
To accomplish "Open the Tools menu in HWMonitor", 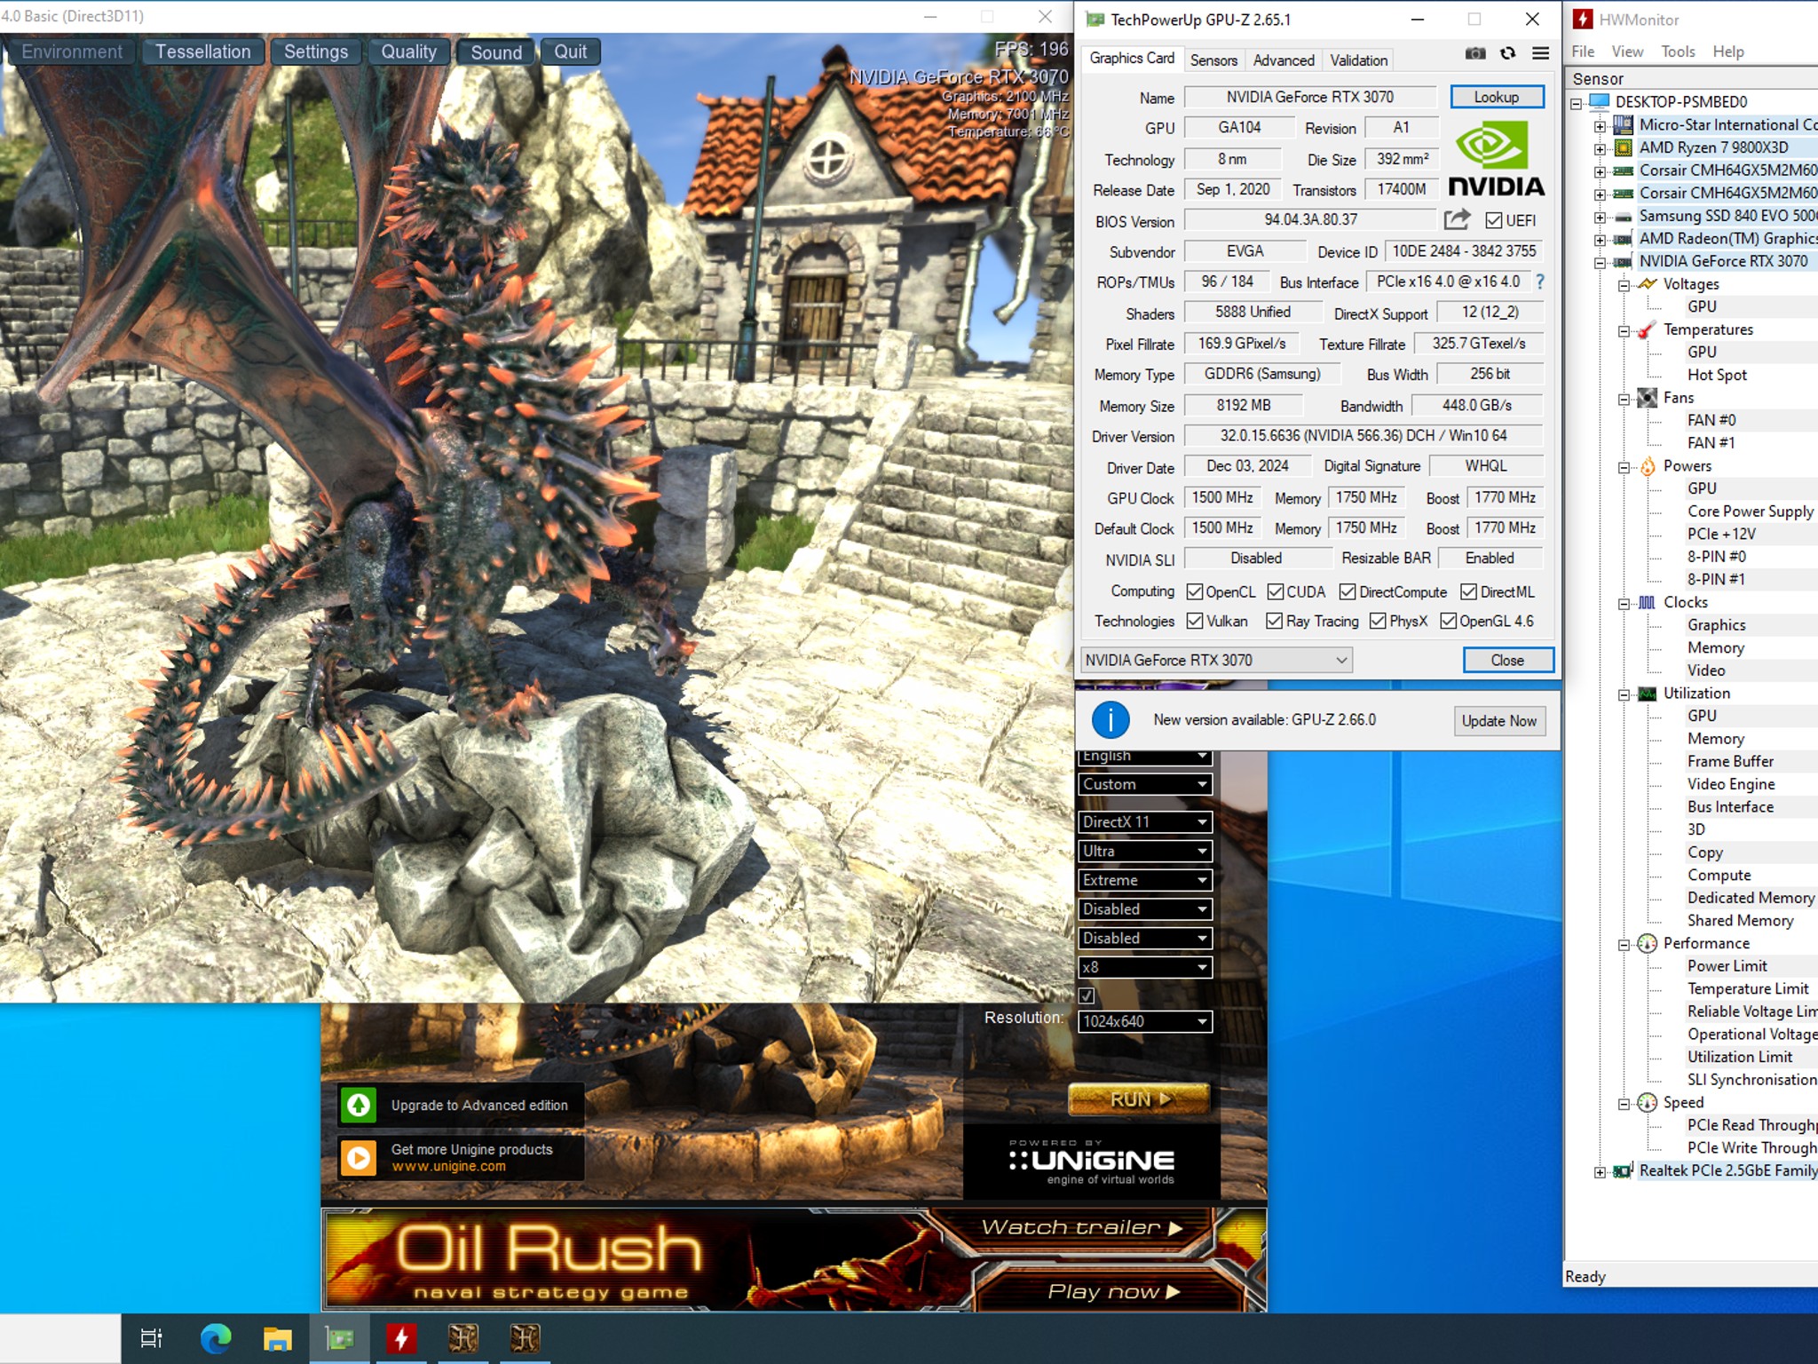I will coord(1678,52).
